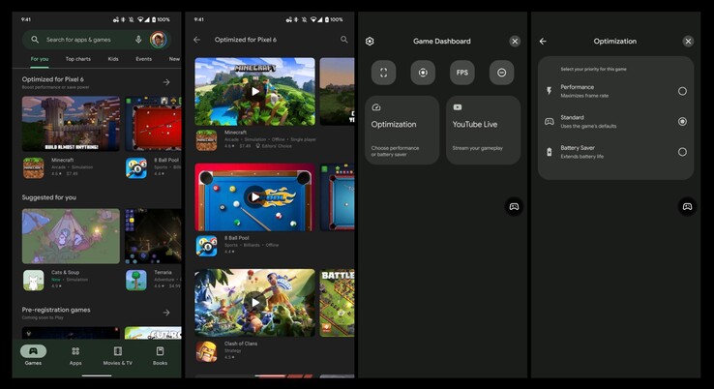The width and height of the screenshot is (714, 389).
Task: Expand Pre-registration games section arrow
Action: pyautogui.click(x=166, y=313)
